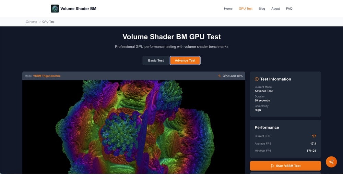Viewport: 343px width, 174px height.
Task: Click the Volume Shader BM GPU Test heading
Action: [171, 37]
